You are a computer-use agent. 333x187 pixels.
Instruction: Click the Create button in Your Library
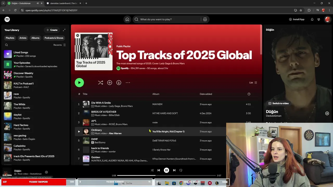52,30
